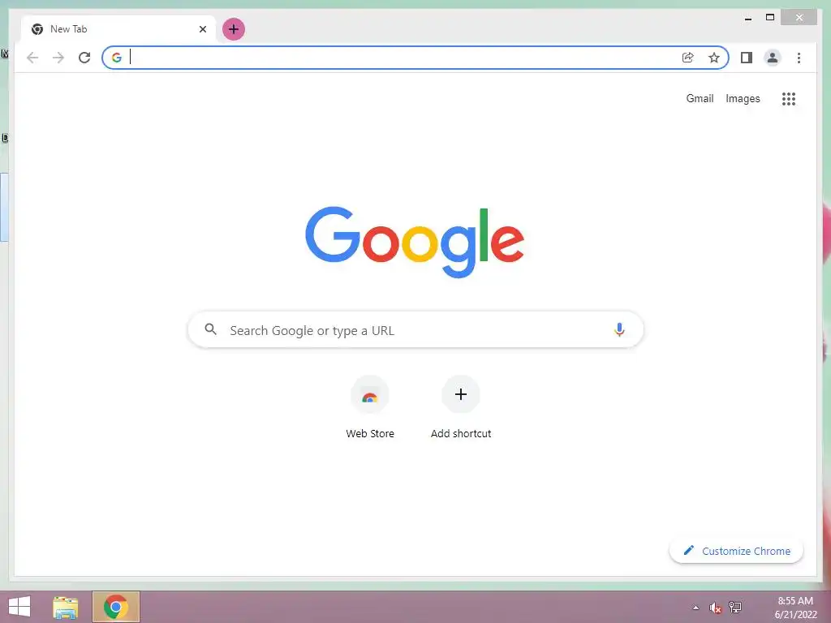Viewport: 831px width, 623px height.
Task: Open the profile avatar menu
Action: click(773, 58)
